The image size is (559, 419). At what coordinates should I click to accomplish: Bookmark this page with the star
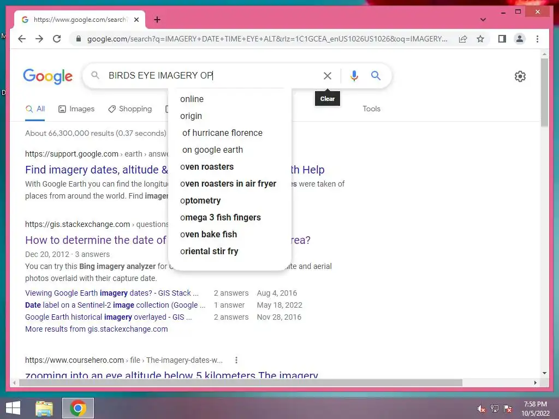point(480,39)
